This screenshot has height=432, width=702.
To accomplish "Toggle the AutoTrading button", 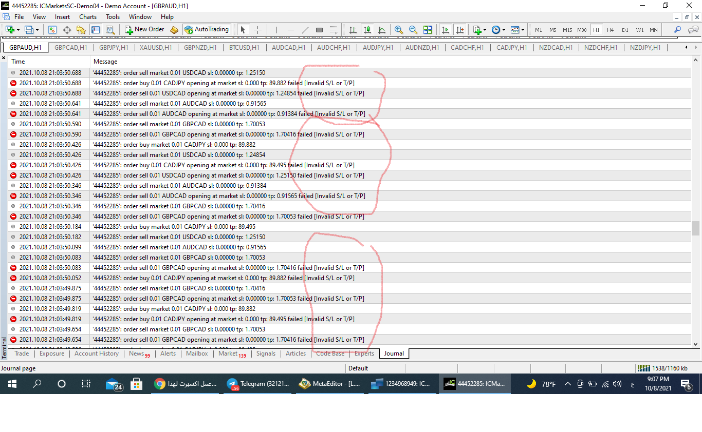I will tap(207, 30).
